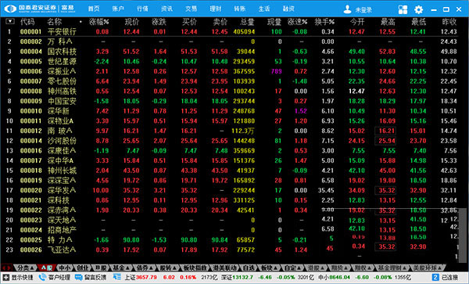Click the index list icon before 上证

[x=117, y=277]
